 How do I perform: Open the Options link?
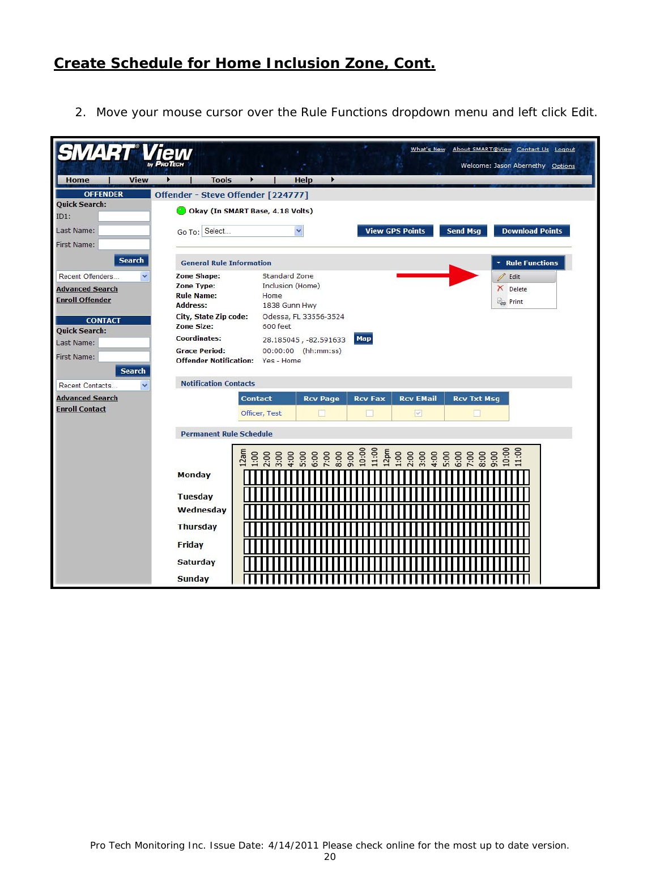[x=563, y=166]
